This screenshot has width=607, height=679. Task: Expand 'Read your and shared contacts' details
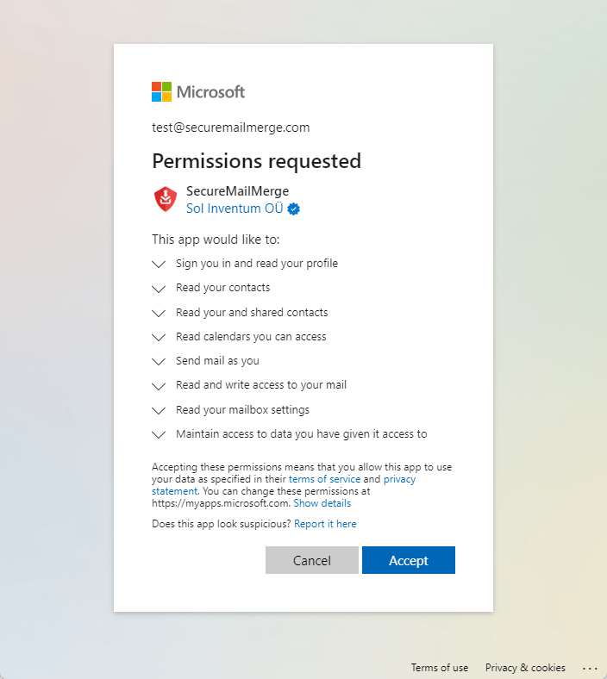(x=159, y=313)
